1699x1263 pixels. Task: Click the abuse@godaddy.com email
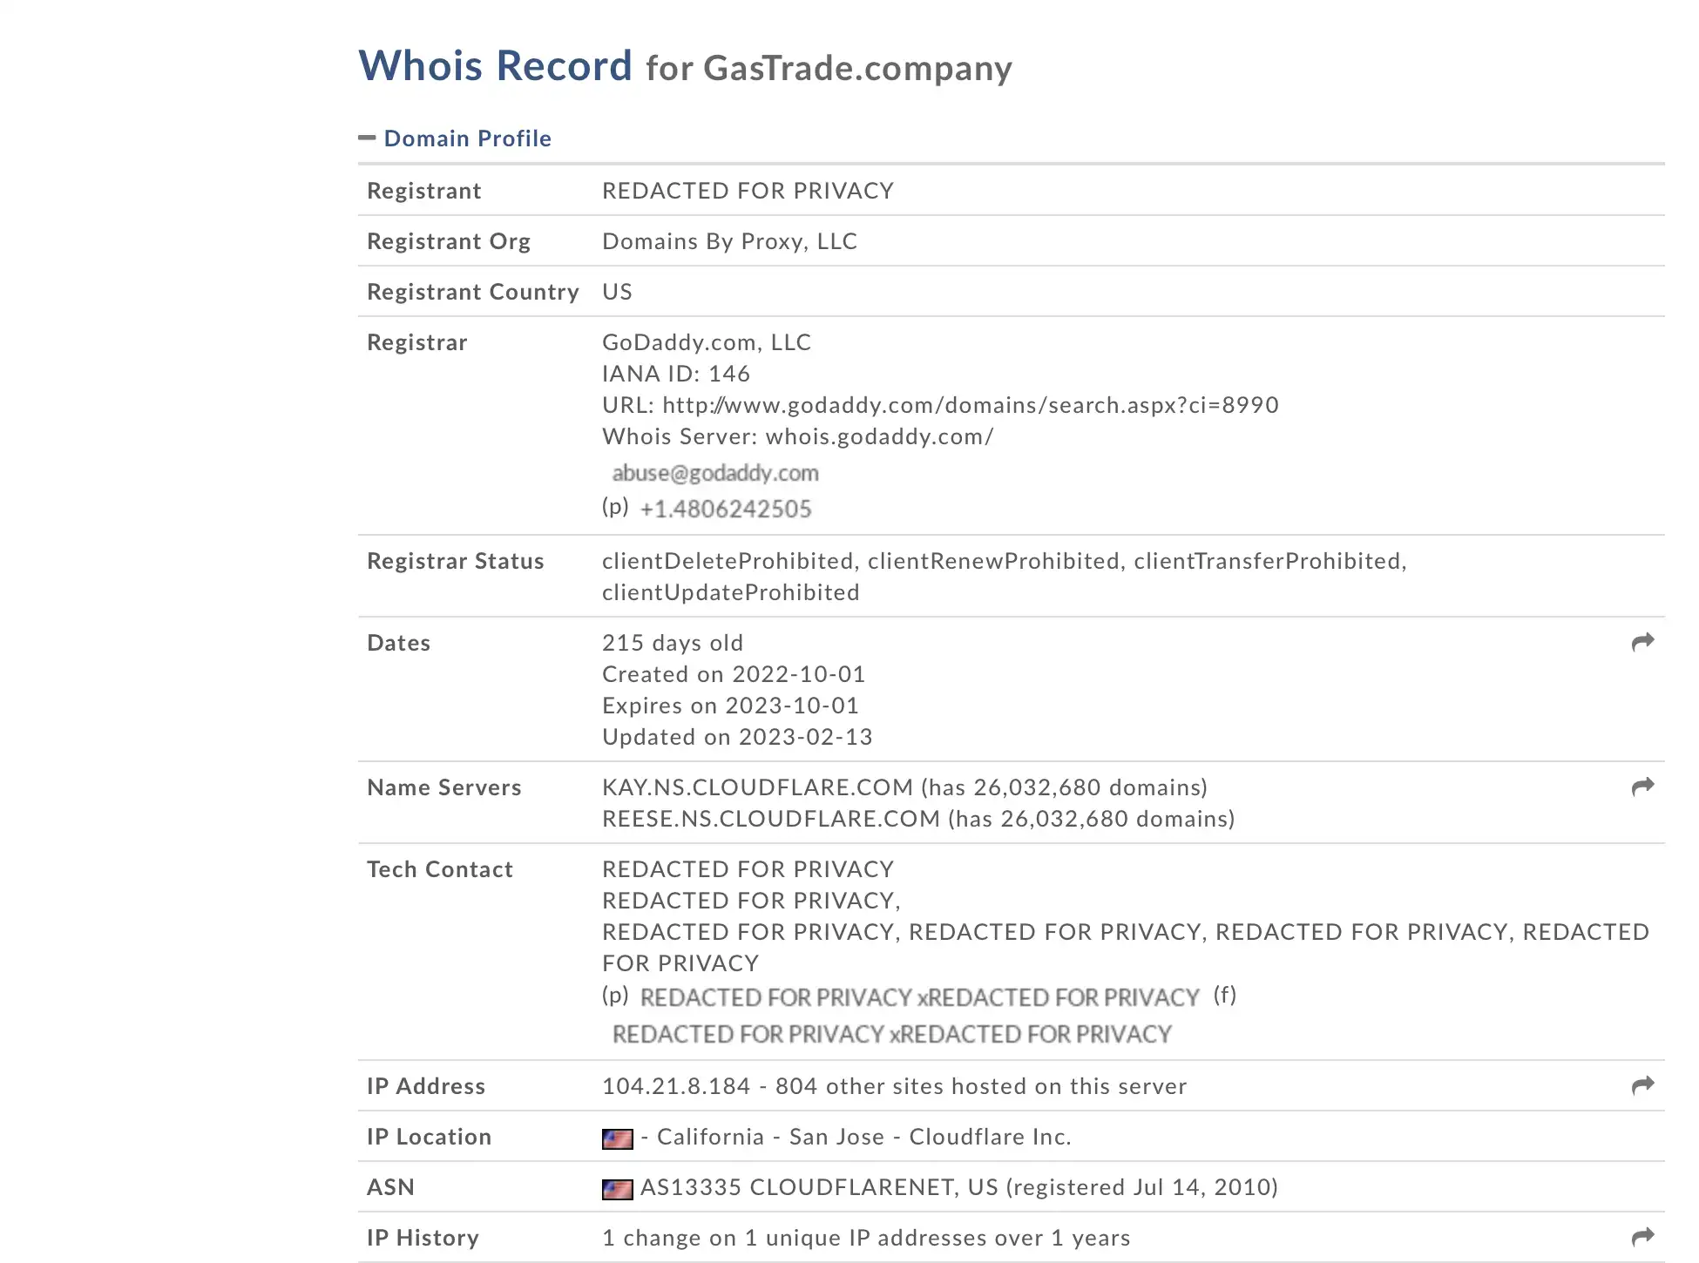(x=715, y=473)
